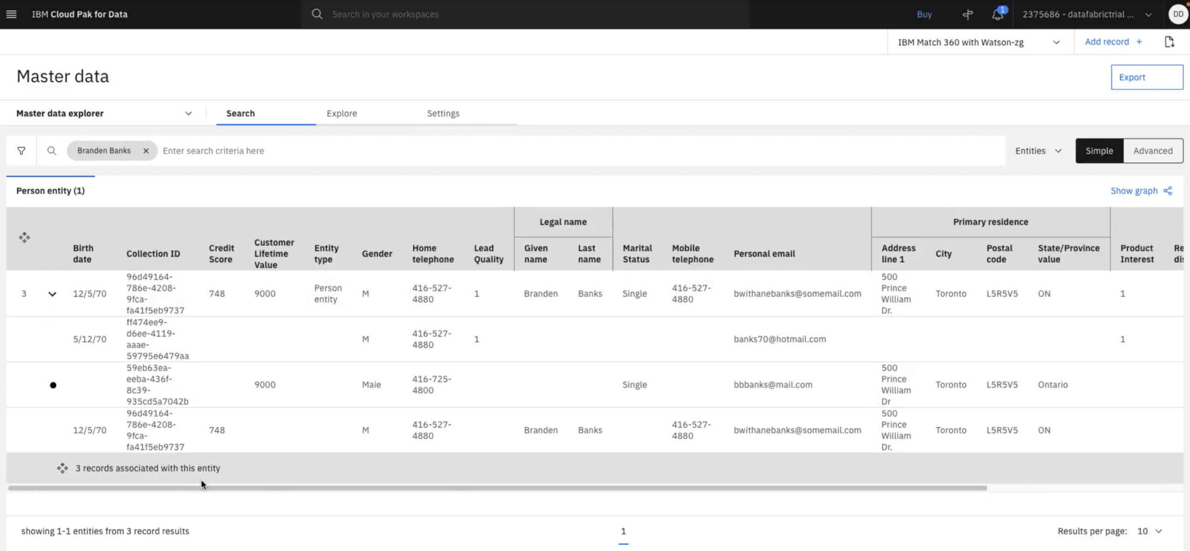Open the DD user avatar menu
The height and width of the screenshot is (551, 1190).
pos(1178,14)
